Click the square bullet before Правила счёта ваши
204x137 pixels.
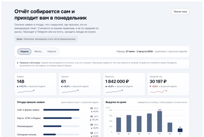click(x=18, y=63)
